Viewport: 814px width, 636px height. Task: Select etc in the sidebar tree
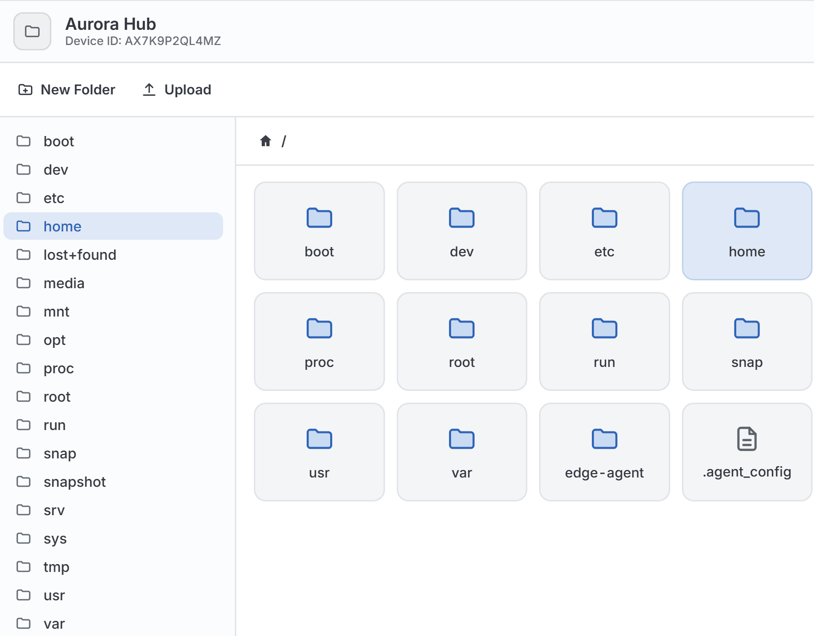[x=113, y=198]
